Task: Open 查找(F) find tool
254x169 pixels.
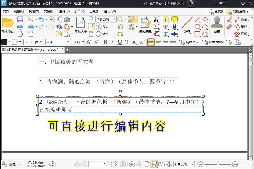Action: point(216,11)
